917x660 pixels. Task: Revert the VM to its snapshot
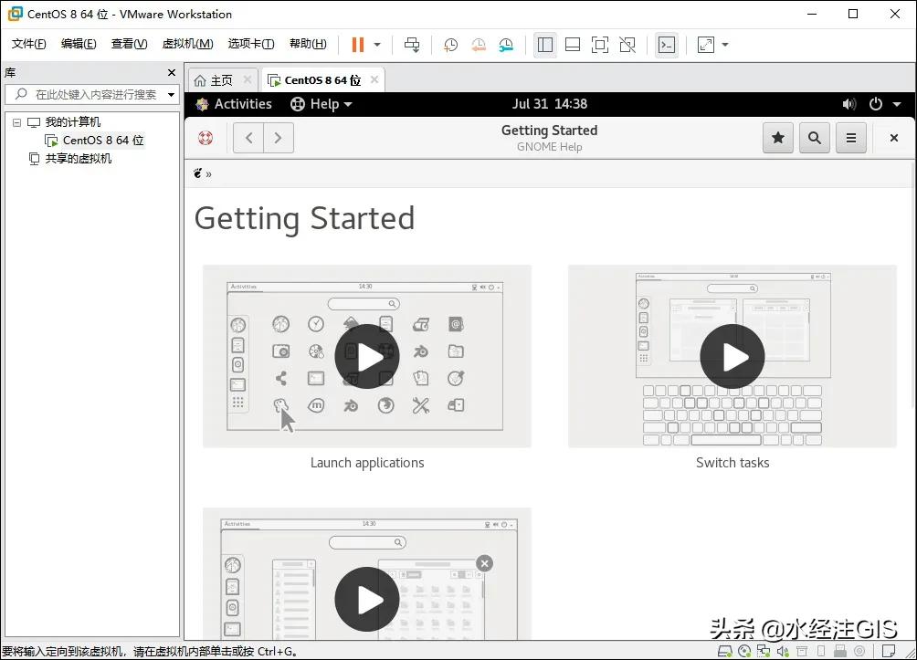click(479, 44)
